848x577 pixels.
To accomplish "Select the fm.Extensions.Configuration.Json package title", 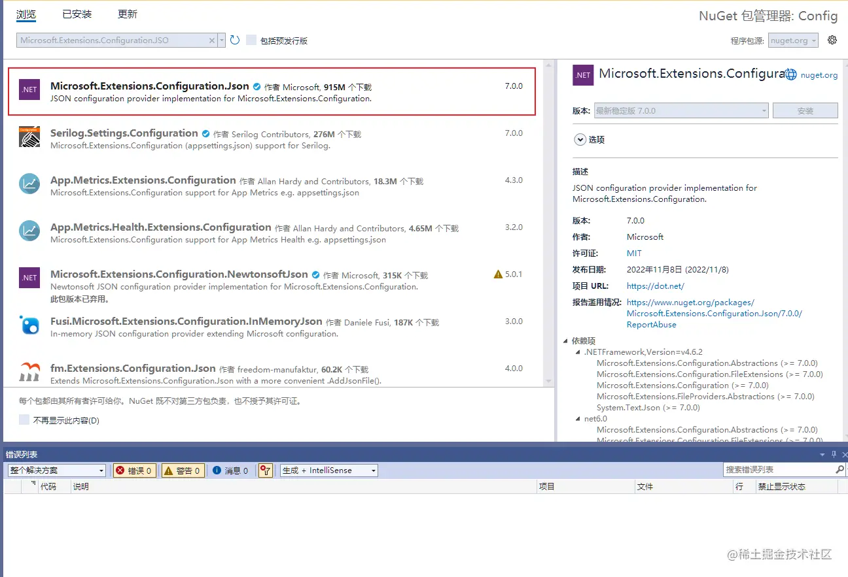I will tap(133, 368).
